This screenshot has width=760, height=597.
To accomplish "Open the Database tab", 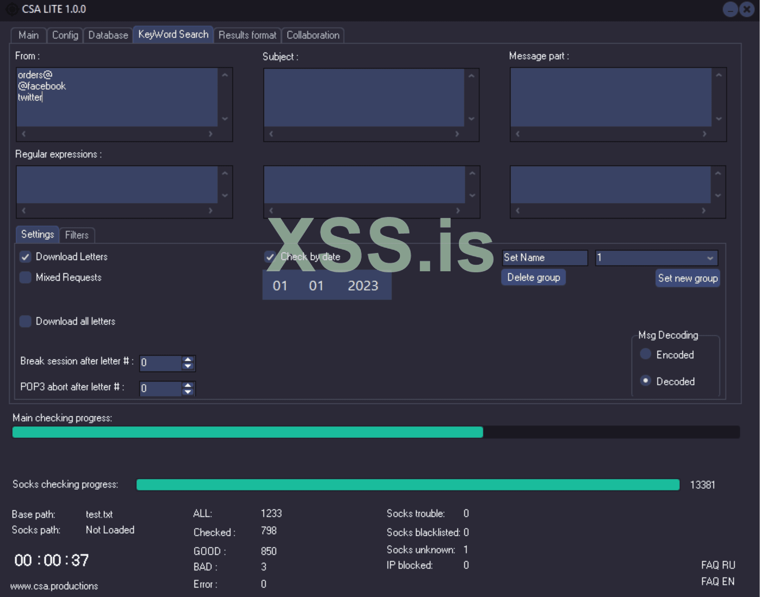I will (x=108, y=35).
